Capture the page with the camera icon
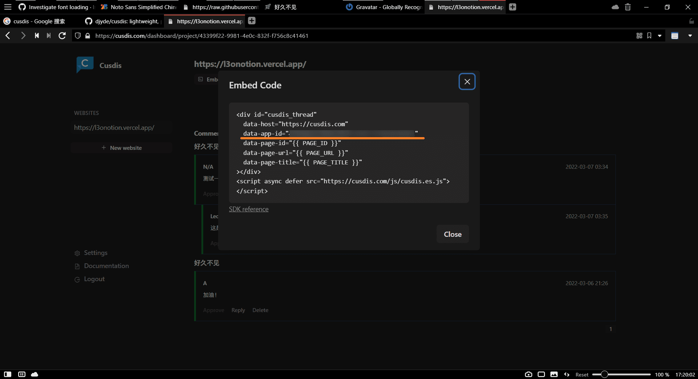Viewport: 698px width, 379px height. pyautogui.click(x=529, y=374)
